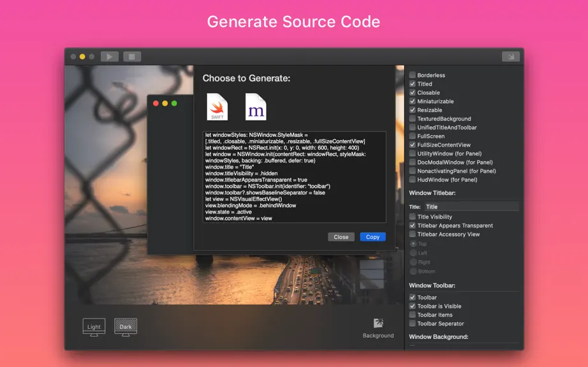Uncheck FullSizeContentView checkbox
This screenshot has width=588, height=367.
pos(413,145)
